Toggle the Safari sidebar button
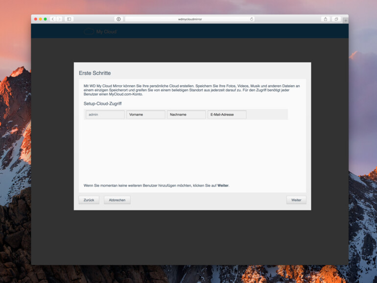Image resolution: width=377 pixels, height=283 pixels. coord(69,19)
